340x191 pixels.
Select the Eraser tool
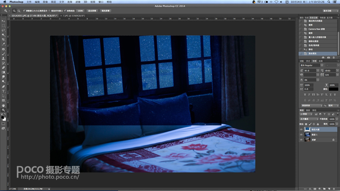pos(3,67)
